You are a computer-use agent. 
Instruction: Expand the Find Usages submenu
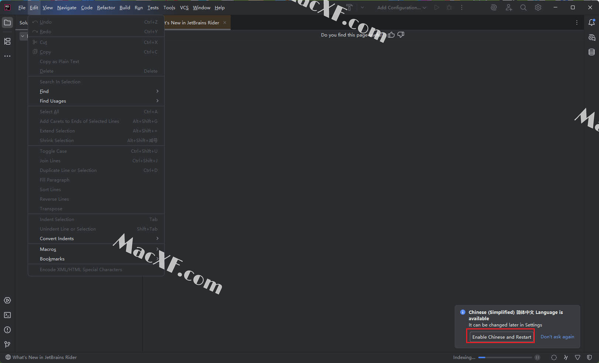96,101
